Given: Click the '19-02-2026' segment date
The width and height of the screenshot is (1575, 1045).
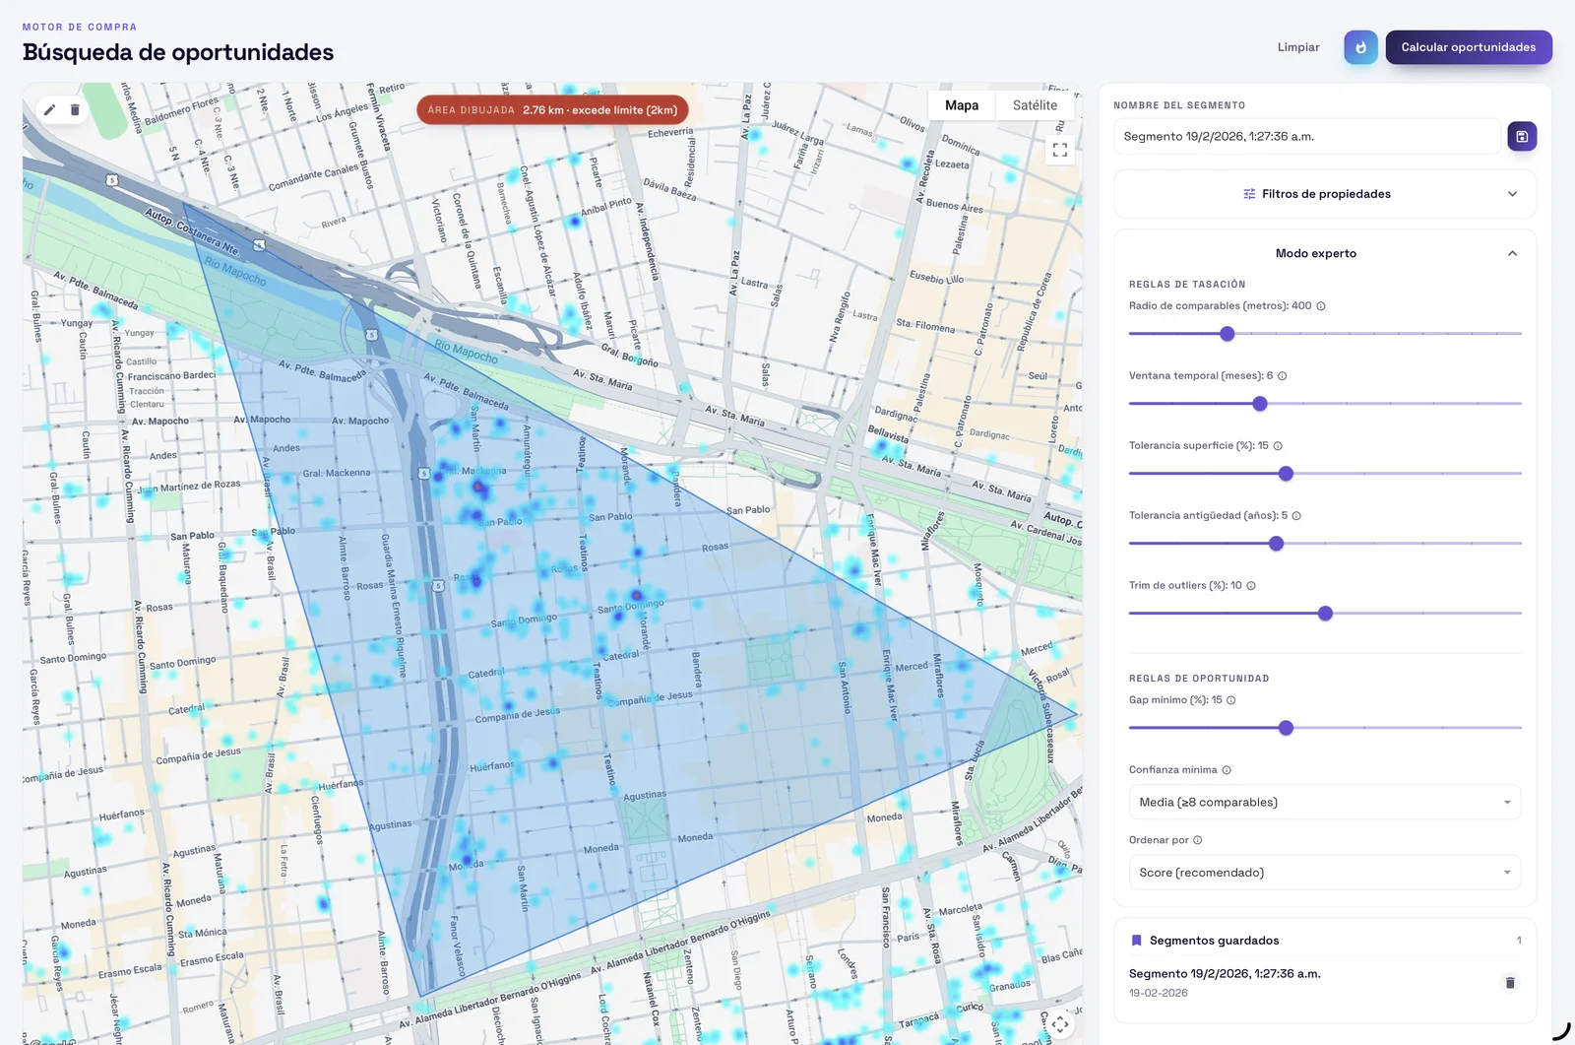Looking at the screenshot, I should [1159, 994].
